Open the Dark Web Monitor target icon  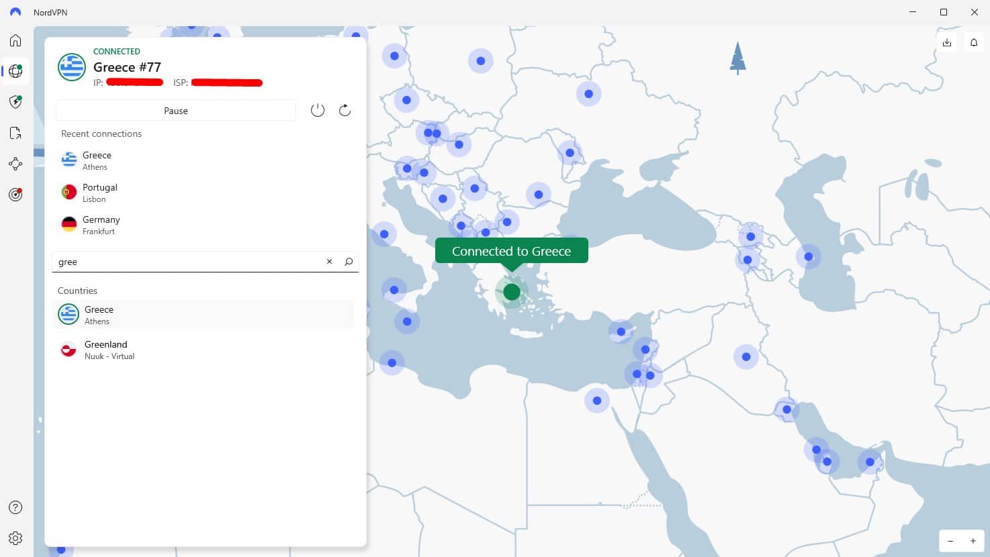pyautogui.click(x=15, y=195)
